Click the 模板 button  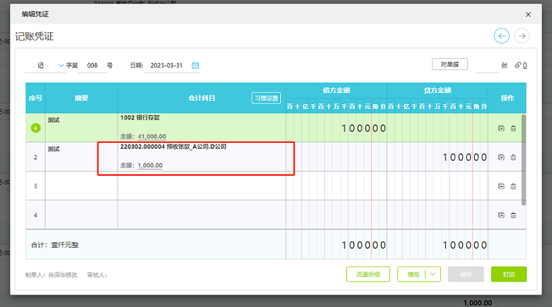412,275
